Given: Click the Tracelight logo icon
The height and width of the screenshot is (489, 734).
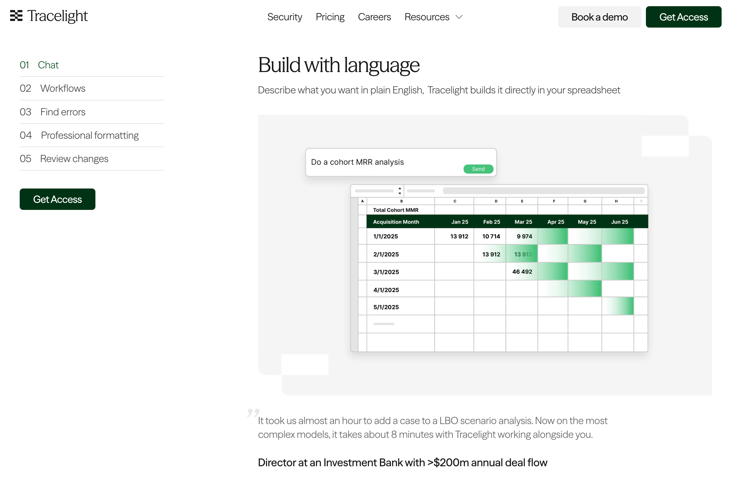Looking at the screenshot, I should click(16, 15).
